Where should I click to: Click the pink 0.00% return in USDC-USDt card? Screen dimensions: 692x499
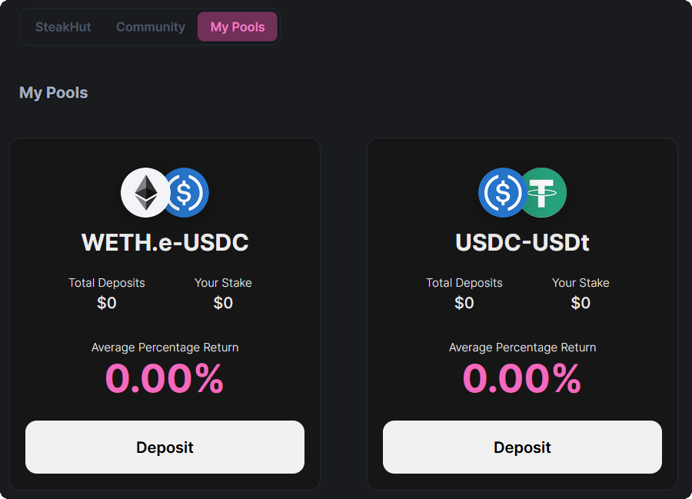tap(522, 378)
